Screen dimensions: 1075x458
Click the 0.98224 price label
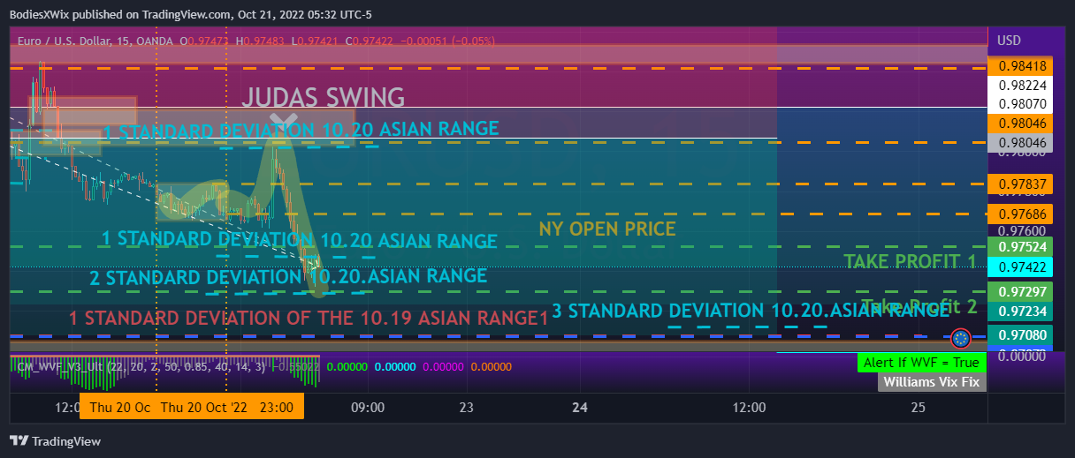1022,86
